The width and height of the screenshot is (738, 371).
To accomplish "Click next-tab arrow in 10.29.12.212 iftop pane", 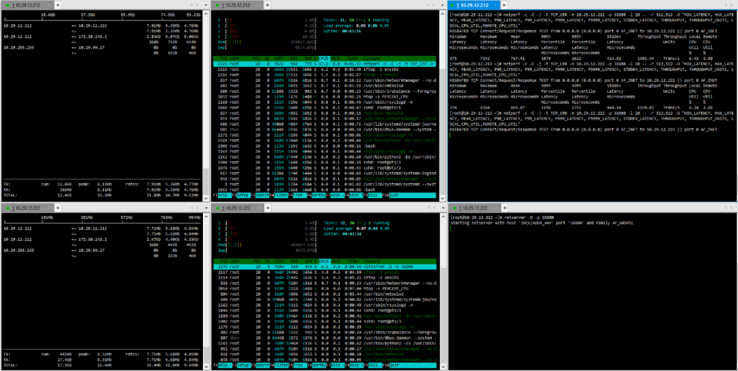I will (197, 5).
